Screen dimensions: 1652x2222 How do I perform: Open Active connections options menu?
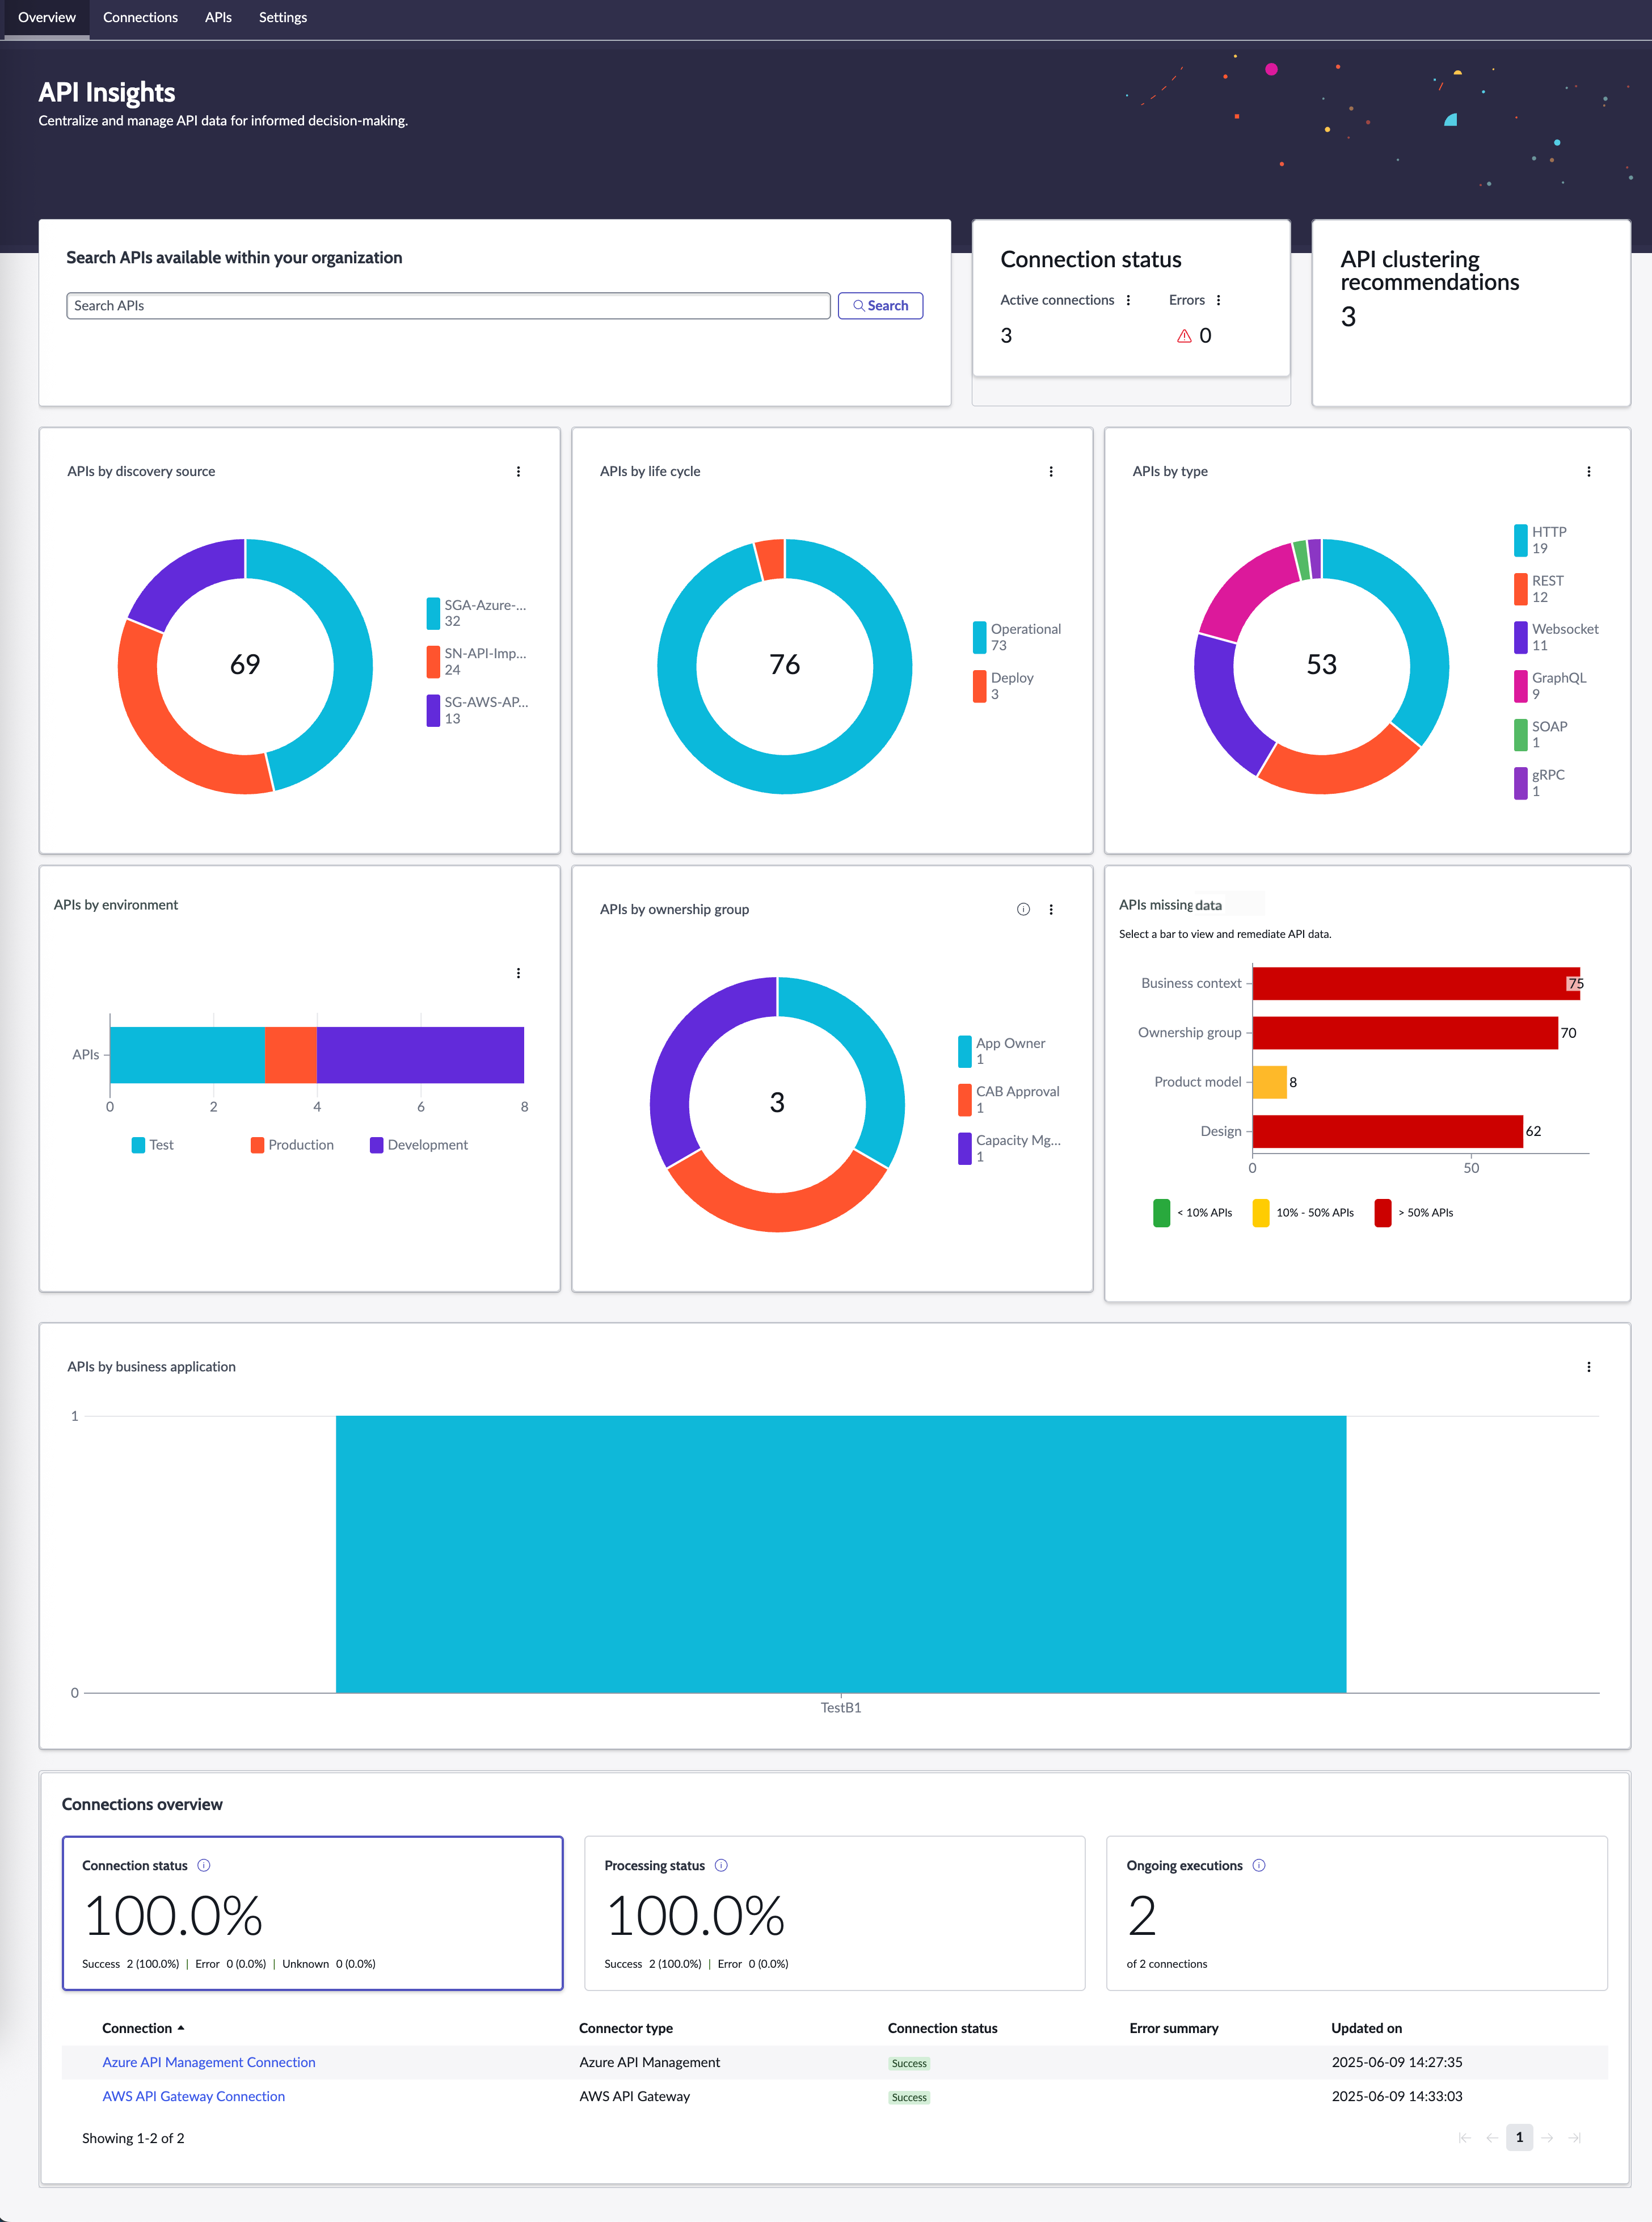pyautogui.click(x=1128, y=300)
